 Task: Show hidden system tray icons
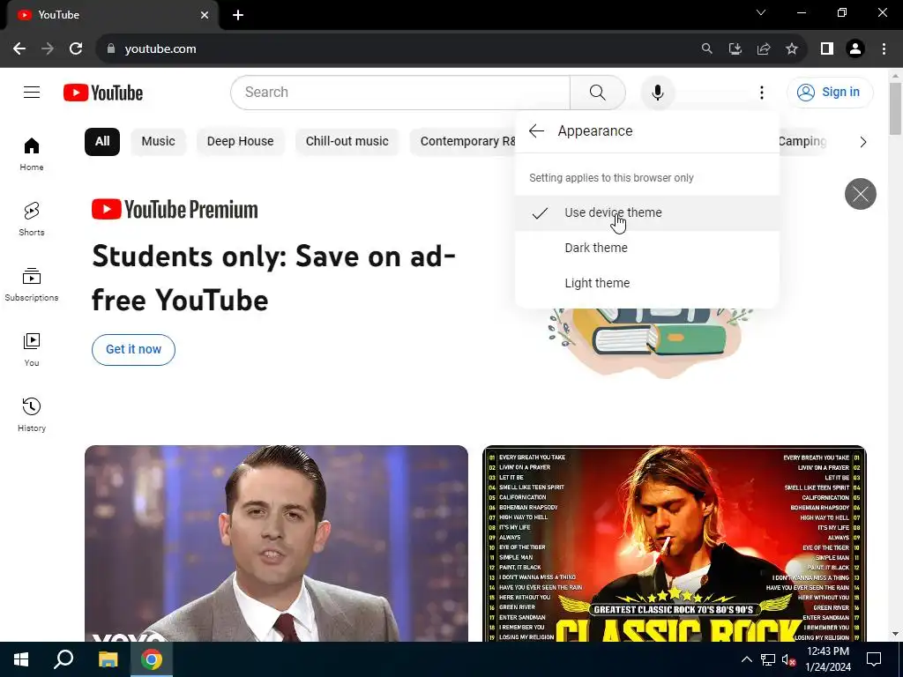pos(746,659)
